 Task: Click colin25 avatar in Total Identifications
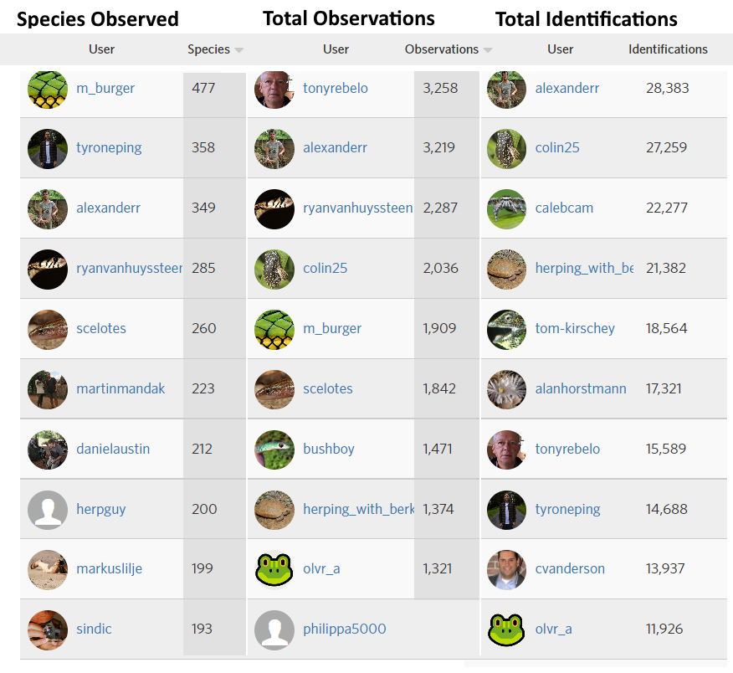coord(507,149)
